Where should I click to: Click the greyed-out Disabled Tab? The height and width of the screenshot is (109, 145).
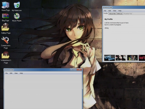128,14
